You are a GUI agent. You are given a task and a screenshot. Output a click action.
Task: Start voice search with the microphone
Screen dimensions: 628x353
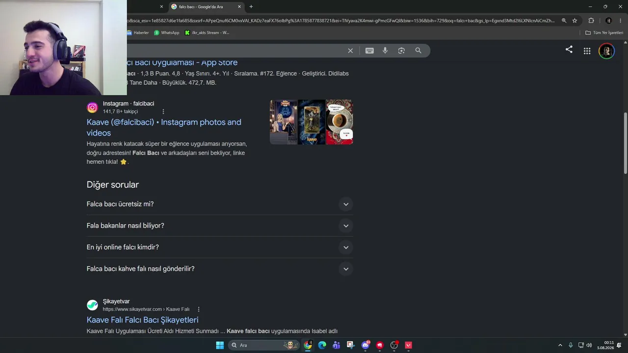tap(385, 50)
